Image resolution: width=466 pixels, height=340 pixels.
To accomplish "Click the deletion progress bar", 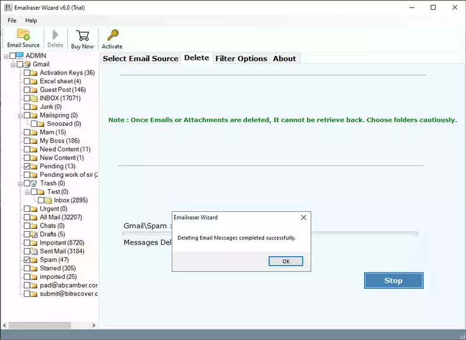I will tap(270, 233).
